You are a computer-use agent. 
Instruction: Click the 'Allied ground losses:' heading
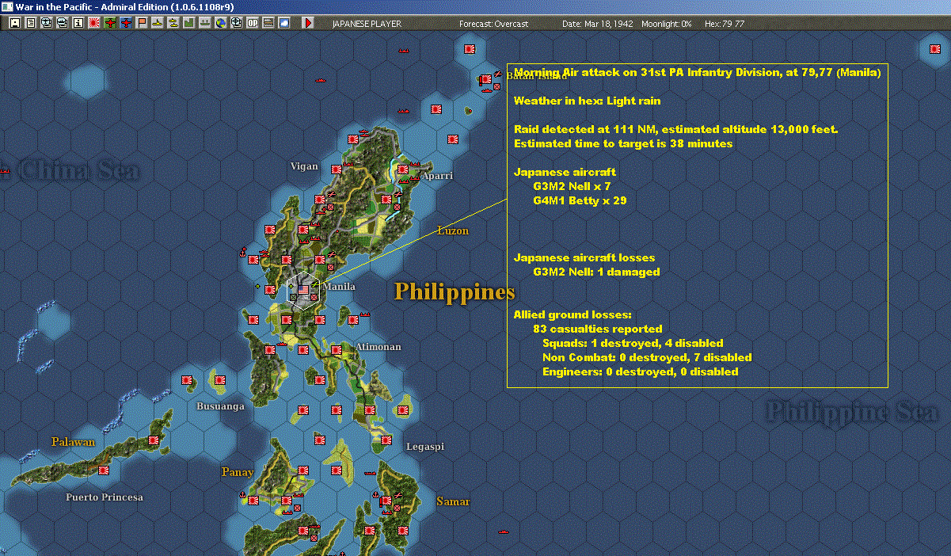click(573, 314)
